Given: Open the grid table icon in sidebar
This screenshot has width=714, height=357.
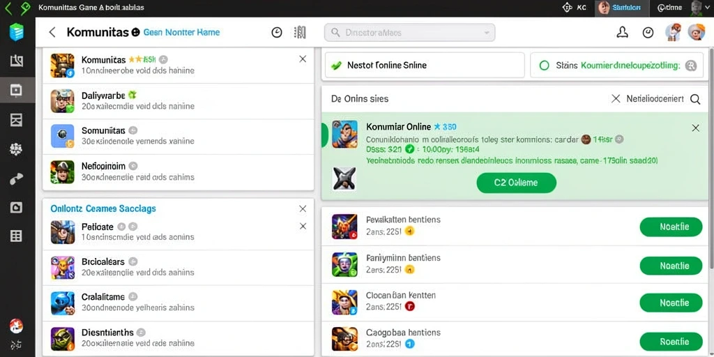Looking at the screenshot, I should 17,236.
